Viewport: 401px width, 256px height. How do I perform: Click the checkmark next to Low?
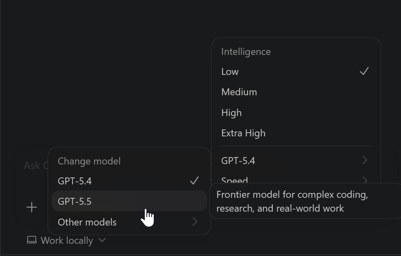point(364,71)
